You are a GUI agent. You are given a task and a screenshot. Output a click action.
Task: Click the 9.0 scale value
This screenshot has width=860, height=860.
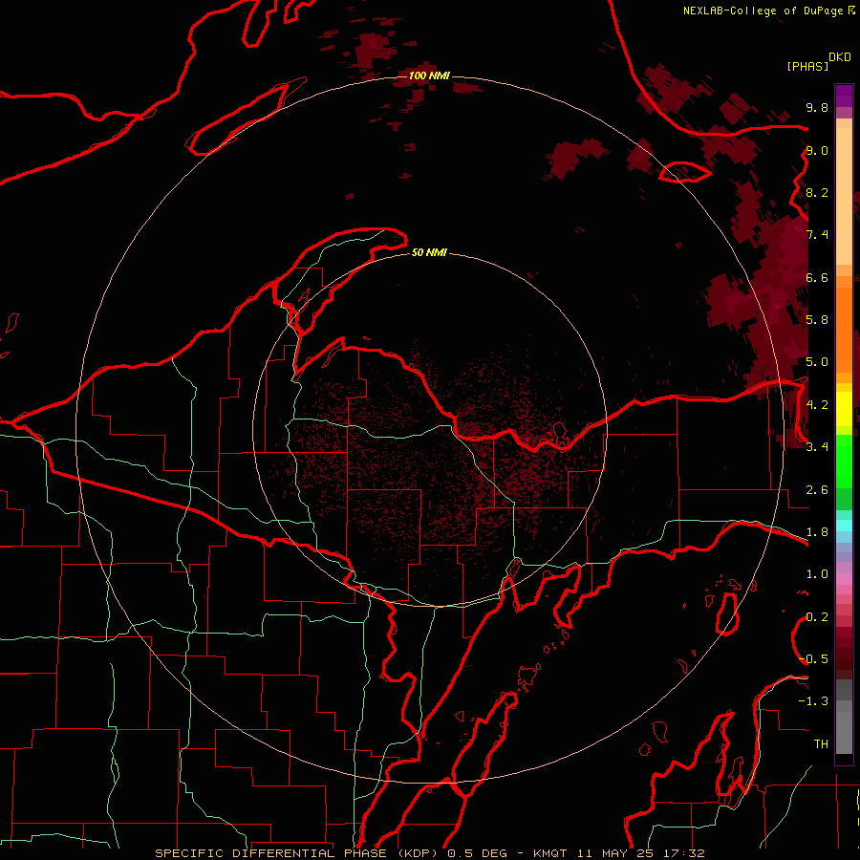tap(817, 150)
